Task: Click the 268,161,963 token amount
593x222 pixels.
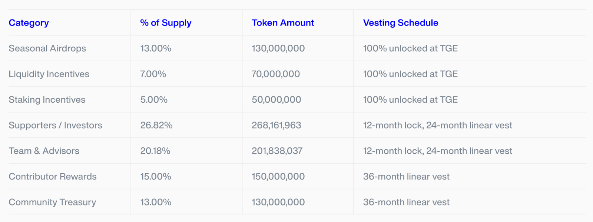Action: tap(276, 125)
